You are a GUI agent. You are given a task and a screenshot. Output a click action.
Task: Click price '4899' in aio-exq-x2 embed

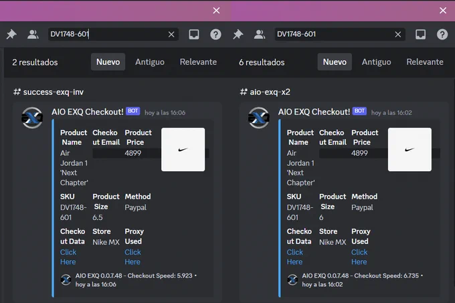point(359,153)
